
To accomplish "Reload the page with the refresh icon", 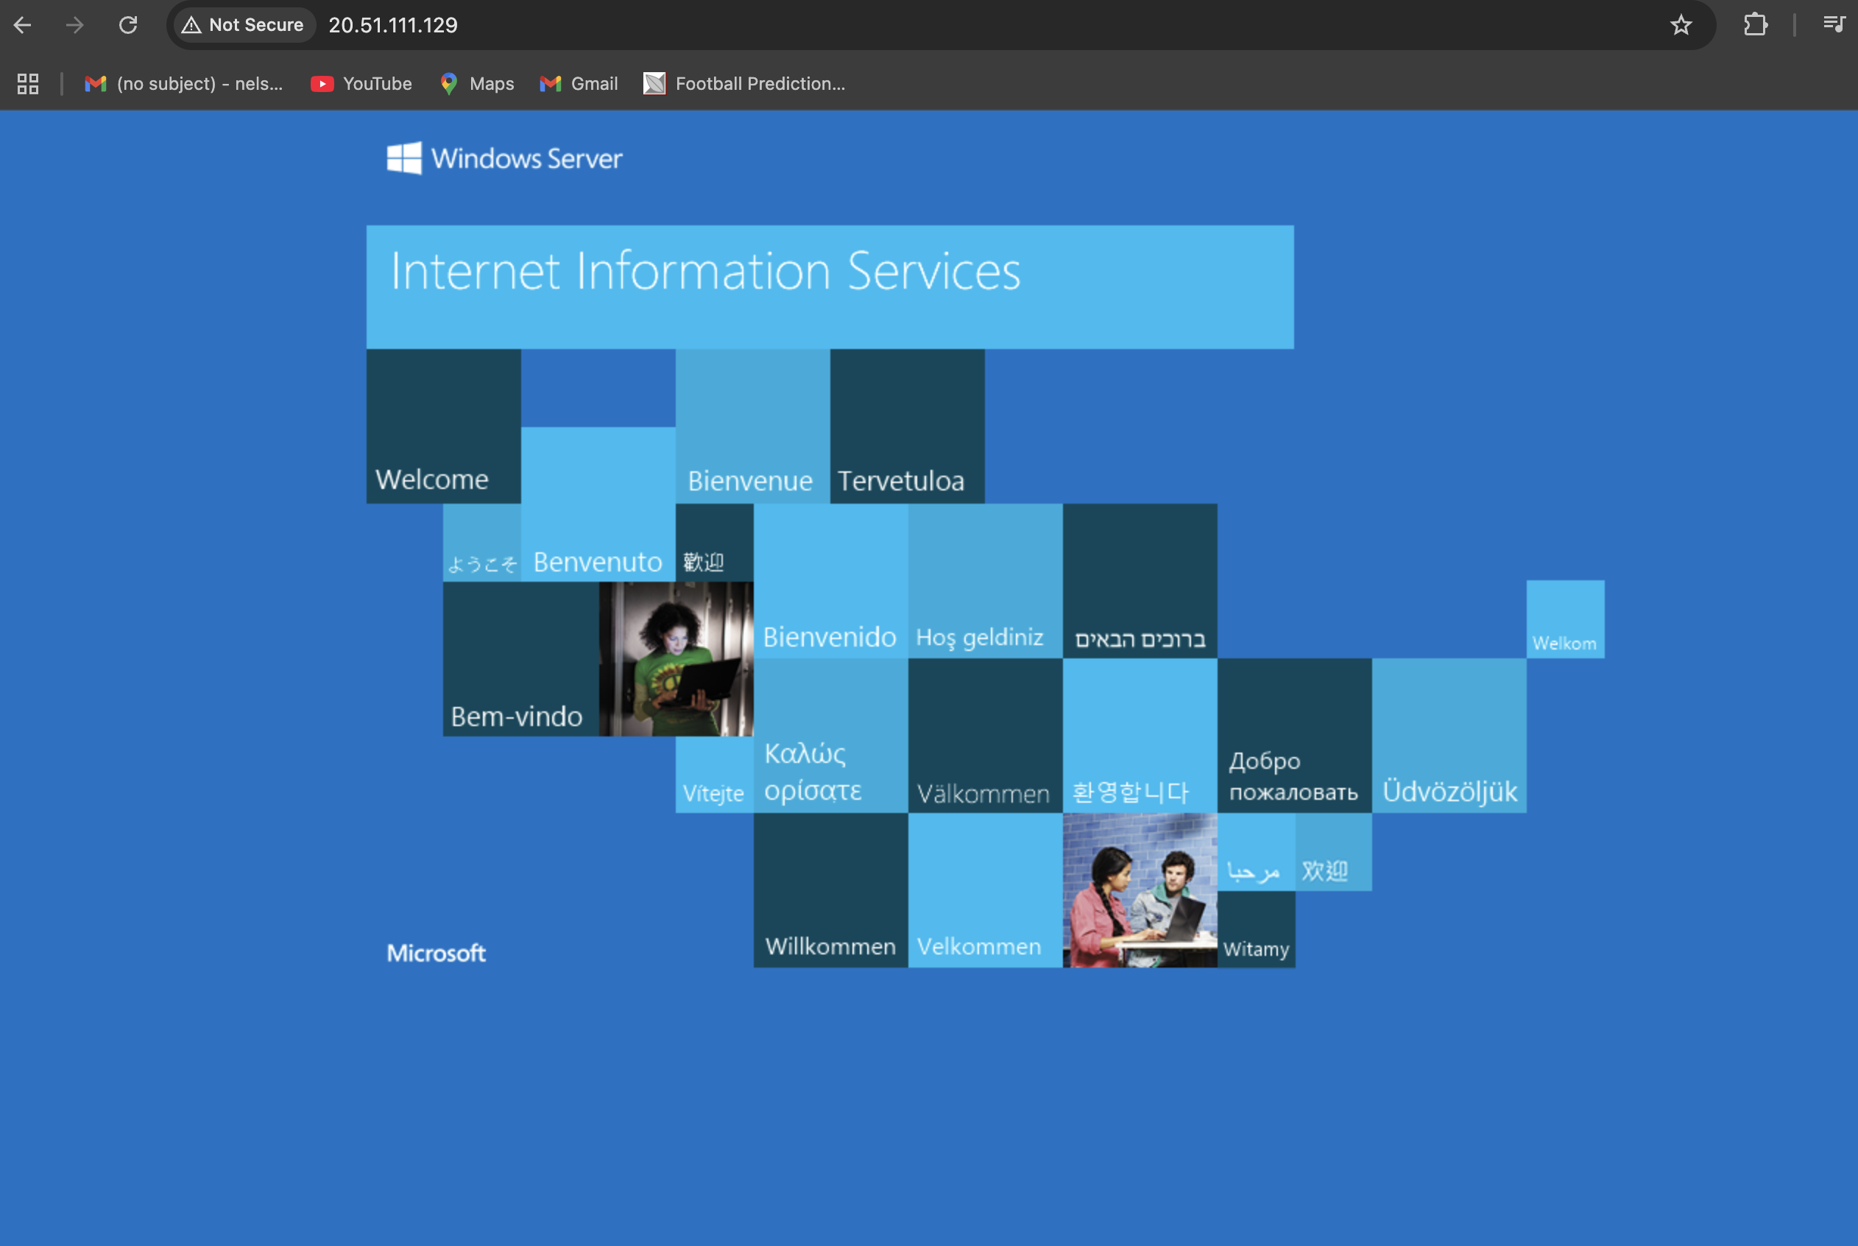I will 128,26.
